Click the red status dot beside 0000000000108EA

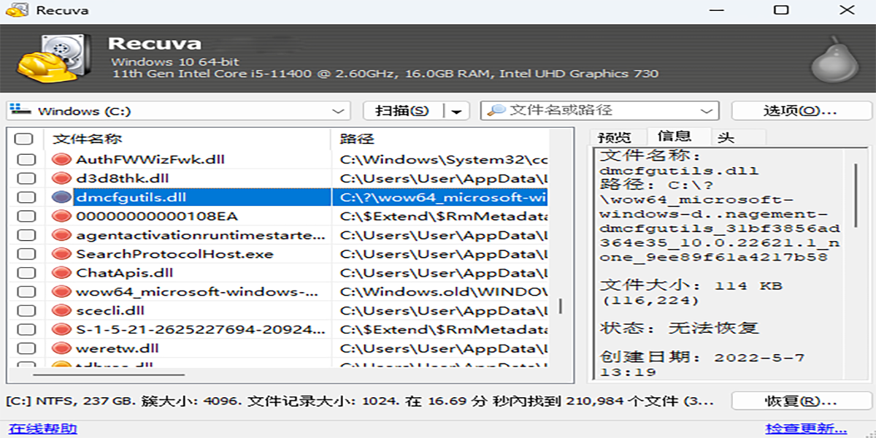61,216
